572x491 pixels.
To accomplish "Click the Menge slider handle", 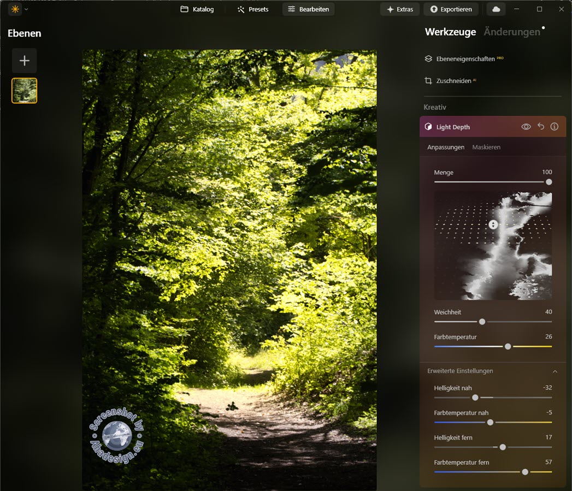I will tap(548, 182).
